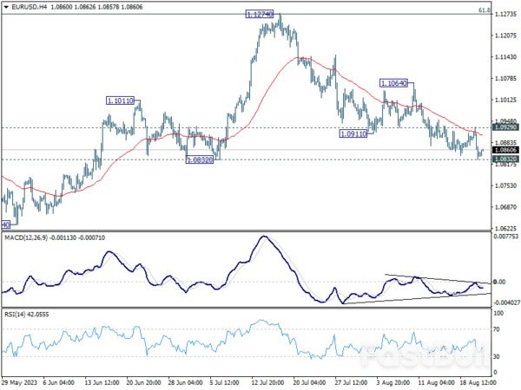This screenshot has width=521, height=390.
Task: Click the 0.007753 MACD scale value
Action: point(506,237)
